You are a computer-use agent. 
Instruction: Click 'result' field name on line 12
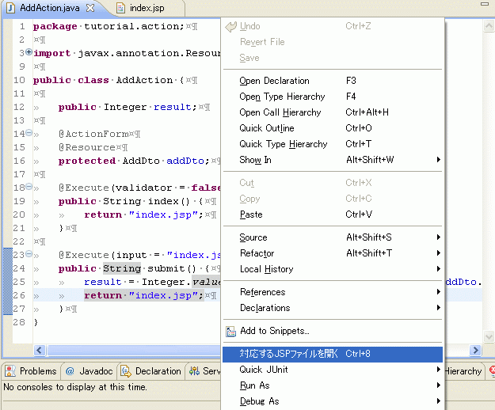click(173, 107)
